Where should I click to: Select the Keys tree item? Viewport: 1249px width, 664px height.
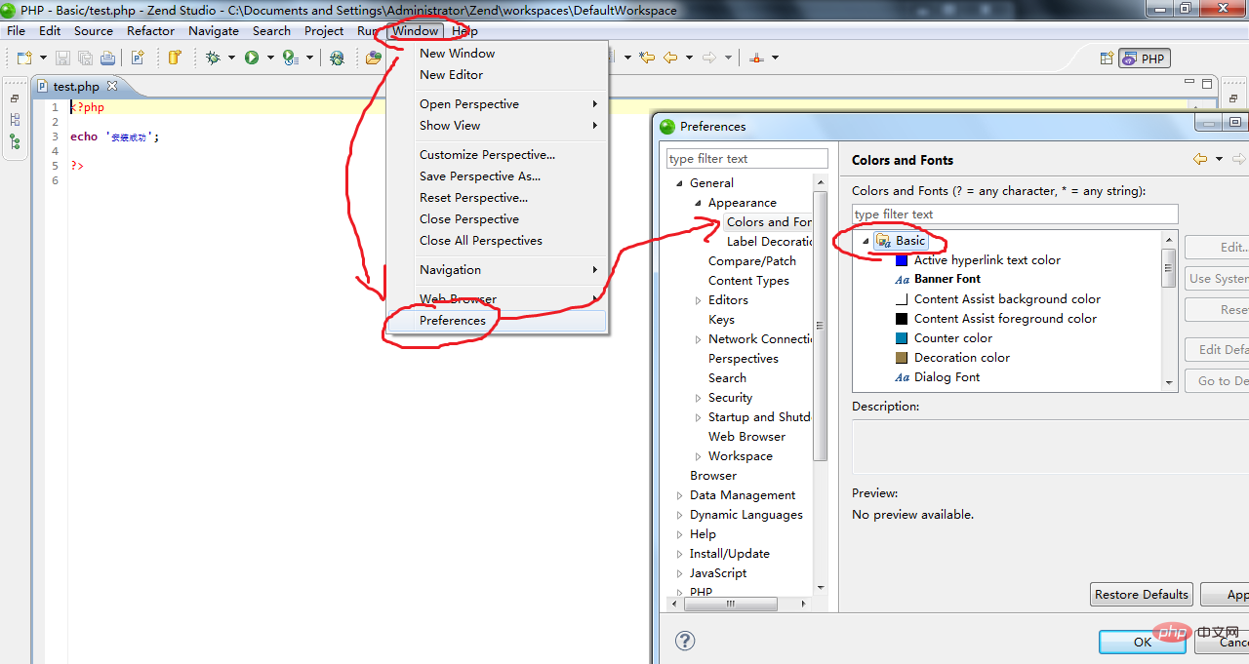click(x=721, y=320)
